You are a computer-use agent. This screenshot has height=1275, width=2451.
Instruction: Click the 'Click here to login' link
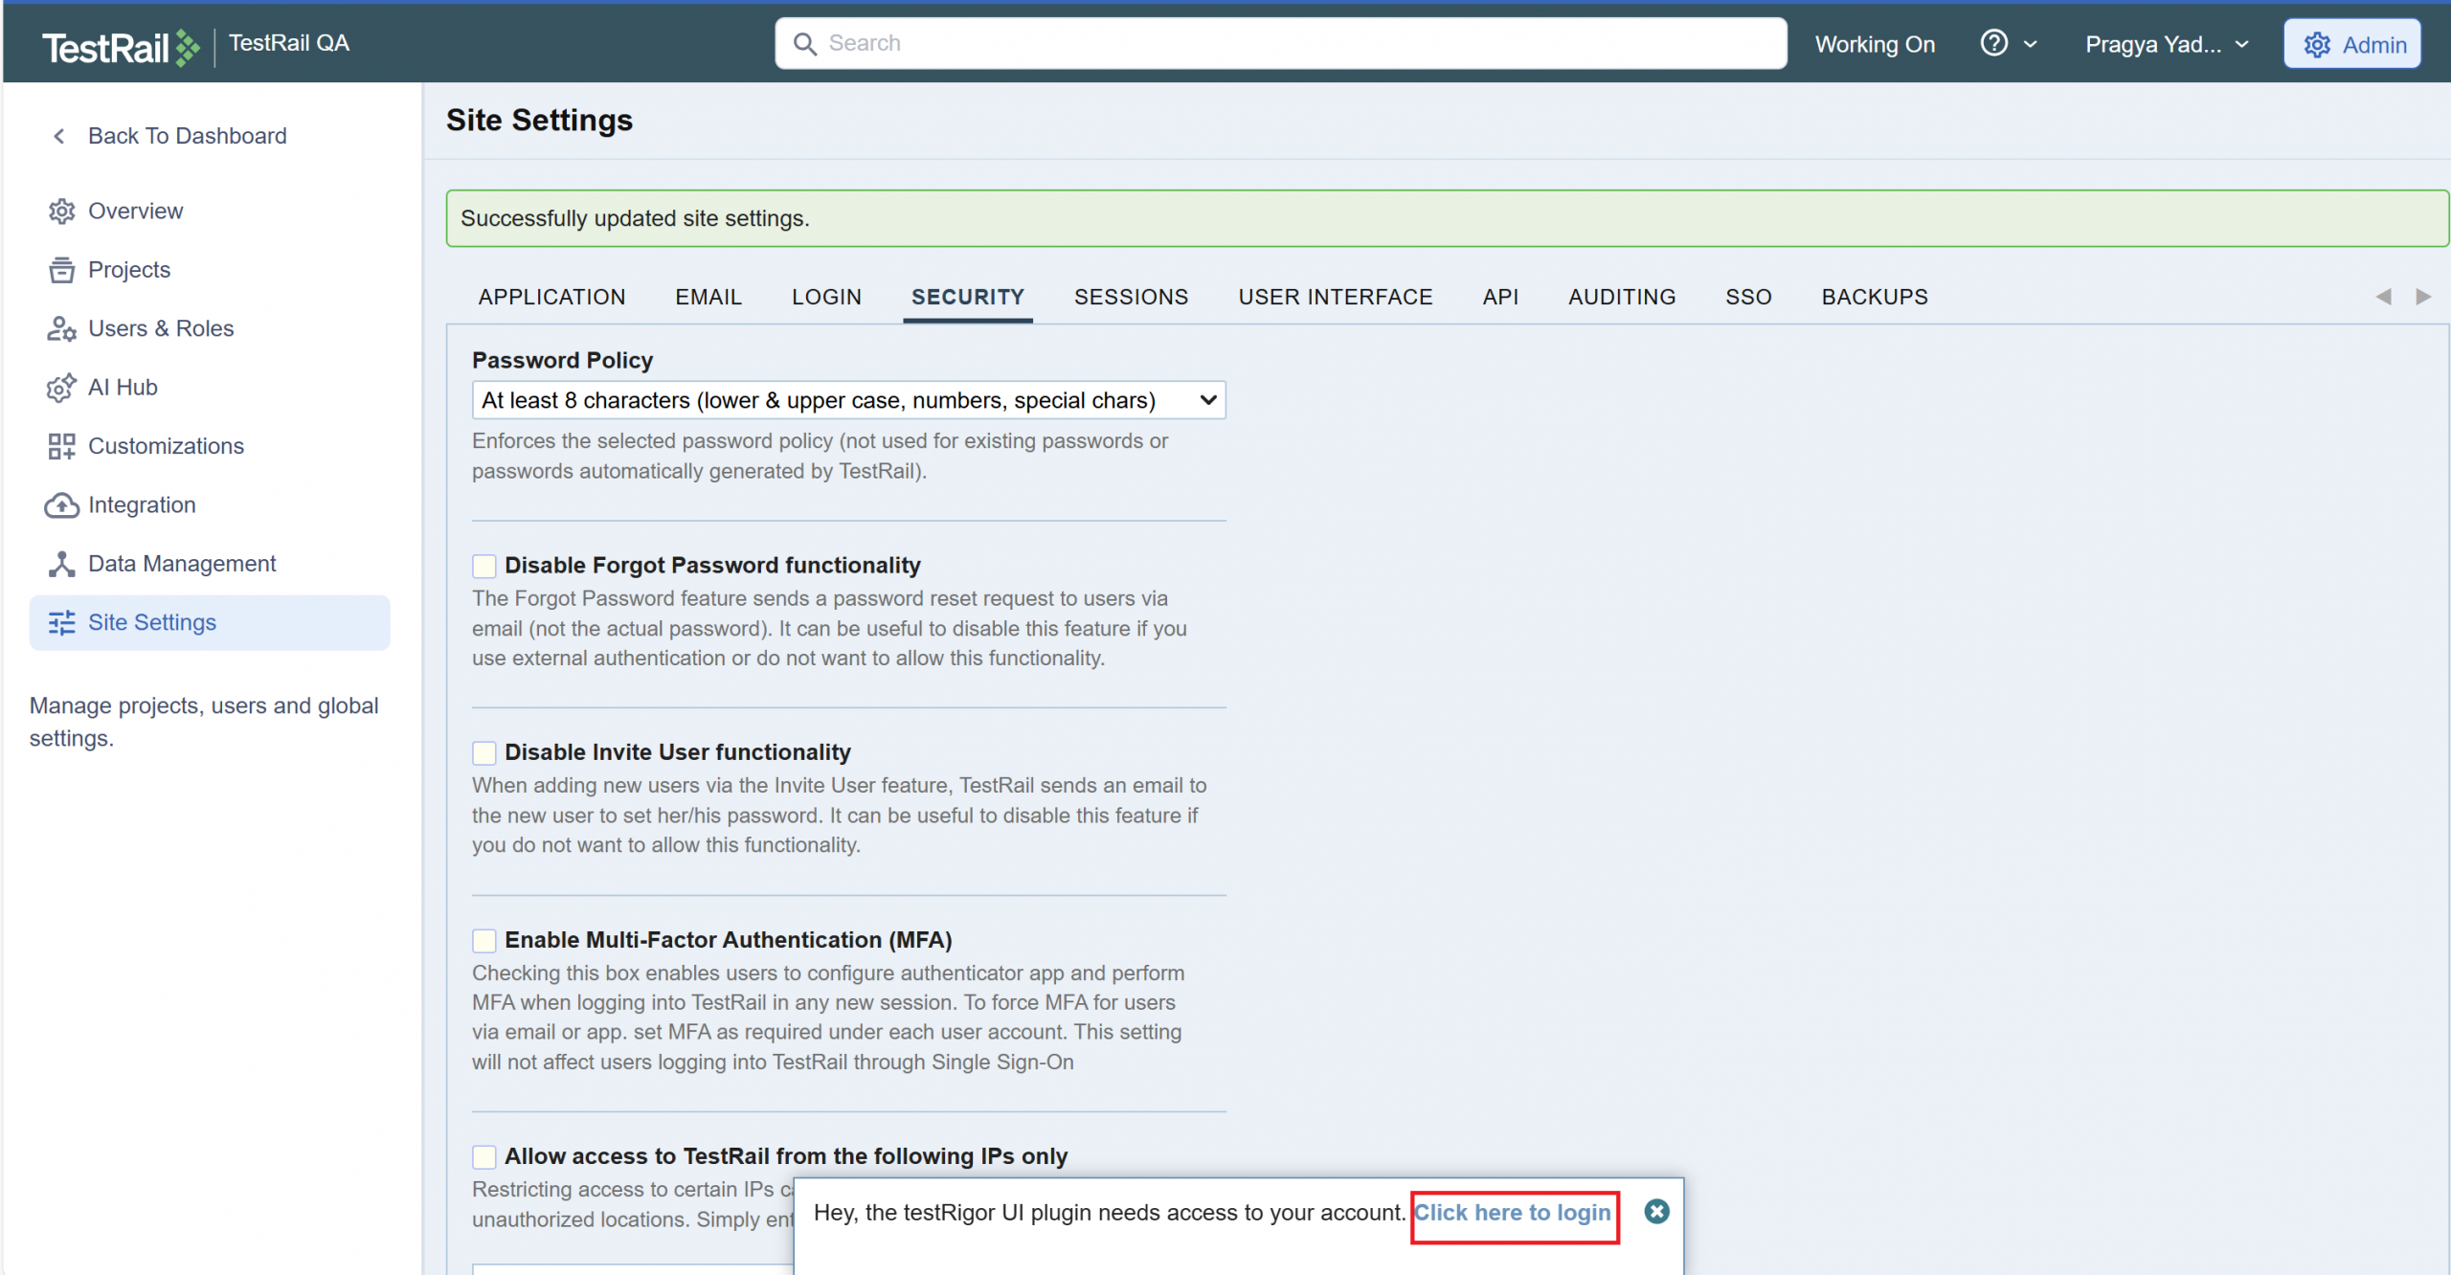pyautogui.click(x=1513, y=1213)
